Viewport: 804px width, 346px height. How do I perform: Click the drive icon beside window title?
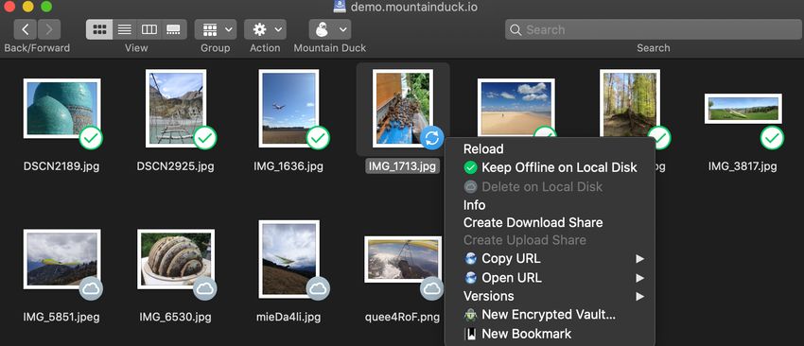pos(339,7)
